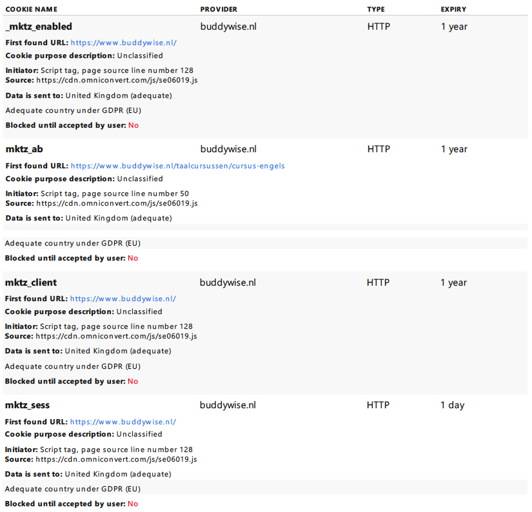Click the red No under mktz_sess

133,504
